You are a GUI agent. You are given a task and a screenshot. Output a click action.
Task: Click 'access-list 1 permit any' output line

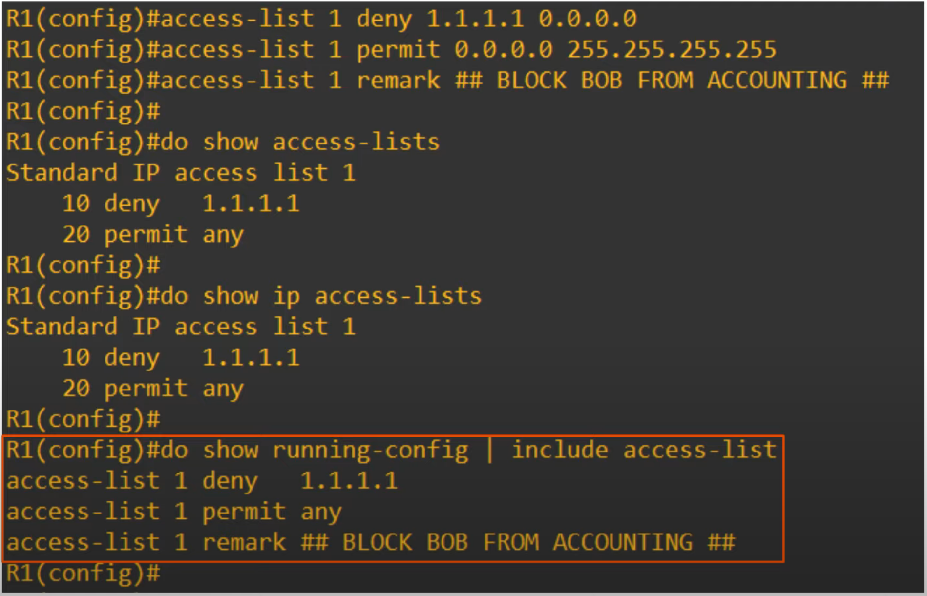click(x=174, y=512)
